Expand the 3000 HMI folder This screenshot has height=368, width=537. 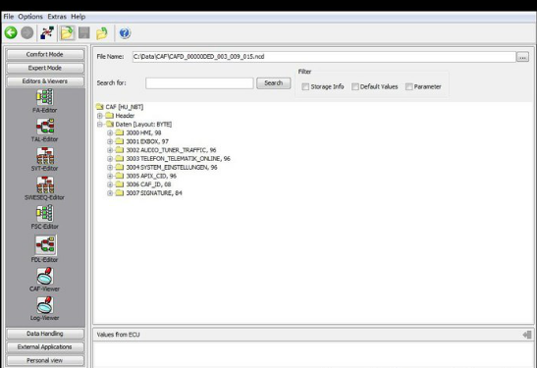click(110, 132)
